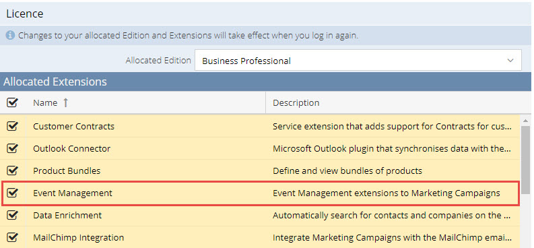Click the sort arrow next to Name
Screen dimensions: 534x248
65,103
